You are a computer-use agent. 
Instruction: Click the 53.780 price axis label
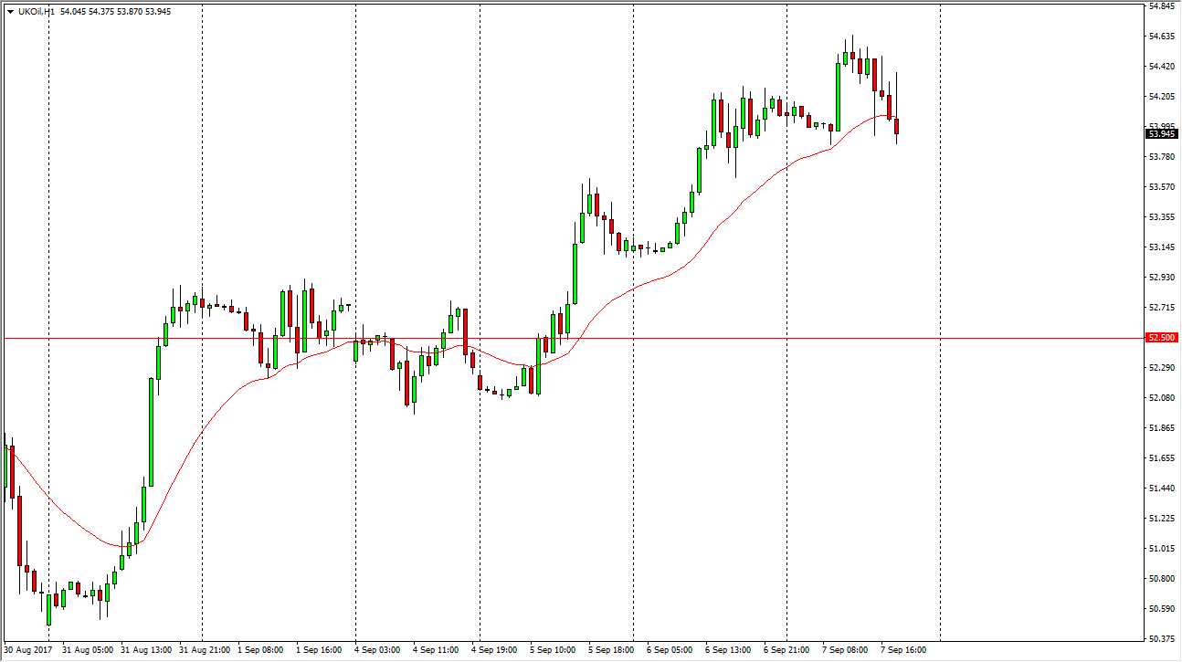click(1162, 157)
